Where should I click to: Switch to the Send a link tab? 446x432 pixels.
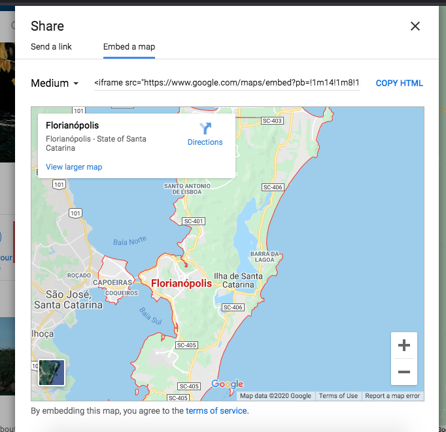click(51, 46)
